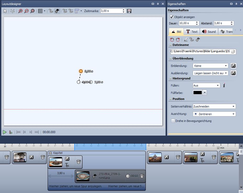This screenshot has width=243, height=193.
Task: Enable Drehe in Bewegungsrichtung checkbox
Action: [x=173, y=121]
